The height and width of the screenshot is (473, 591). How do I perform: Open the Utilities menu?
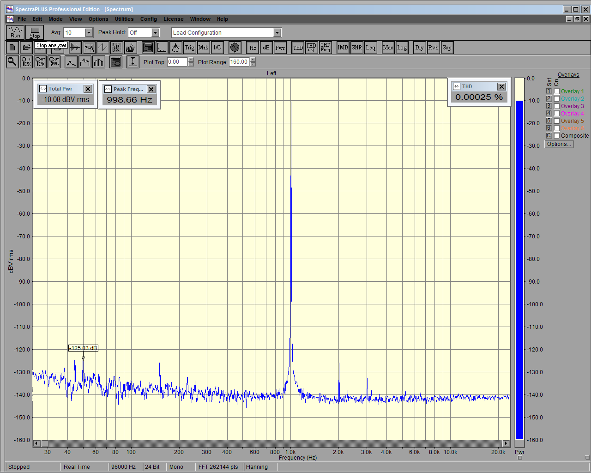click(124, 19)
